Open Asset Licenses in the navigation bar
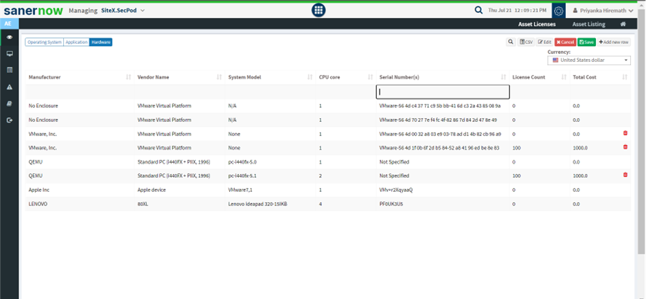The image size is (646, 299). (536, 24)
